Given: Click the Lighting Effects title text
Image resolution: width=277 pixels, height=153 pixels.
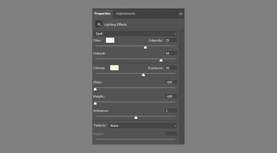Looking at the screenshot, I should point(115,25).
